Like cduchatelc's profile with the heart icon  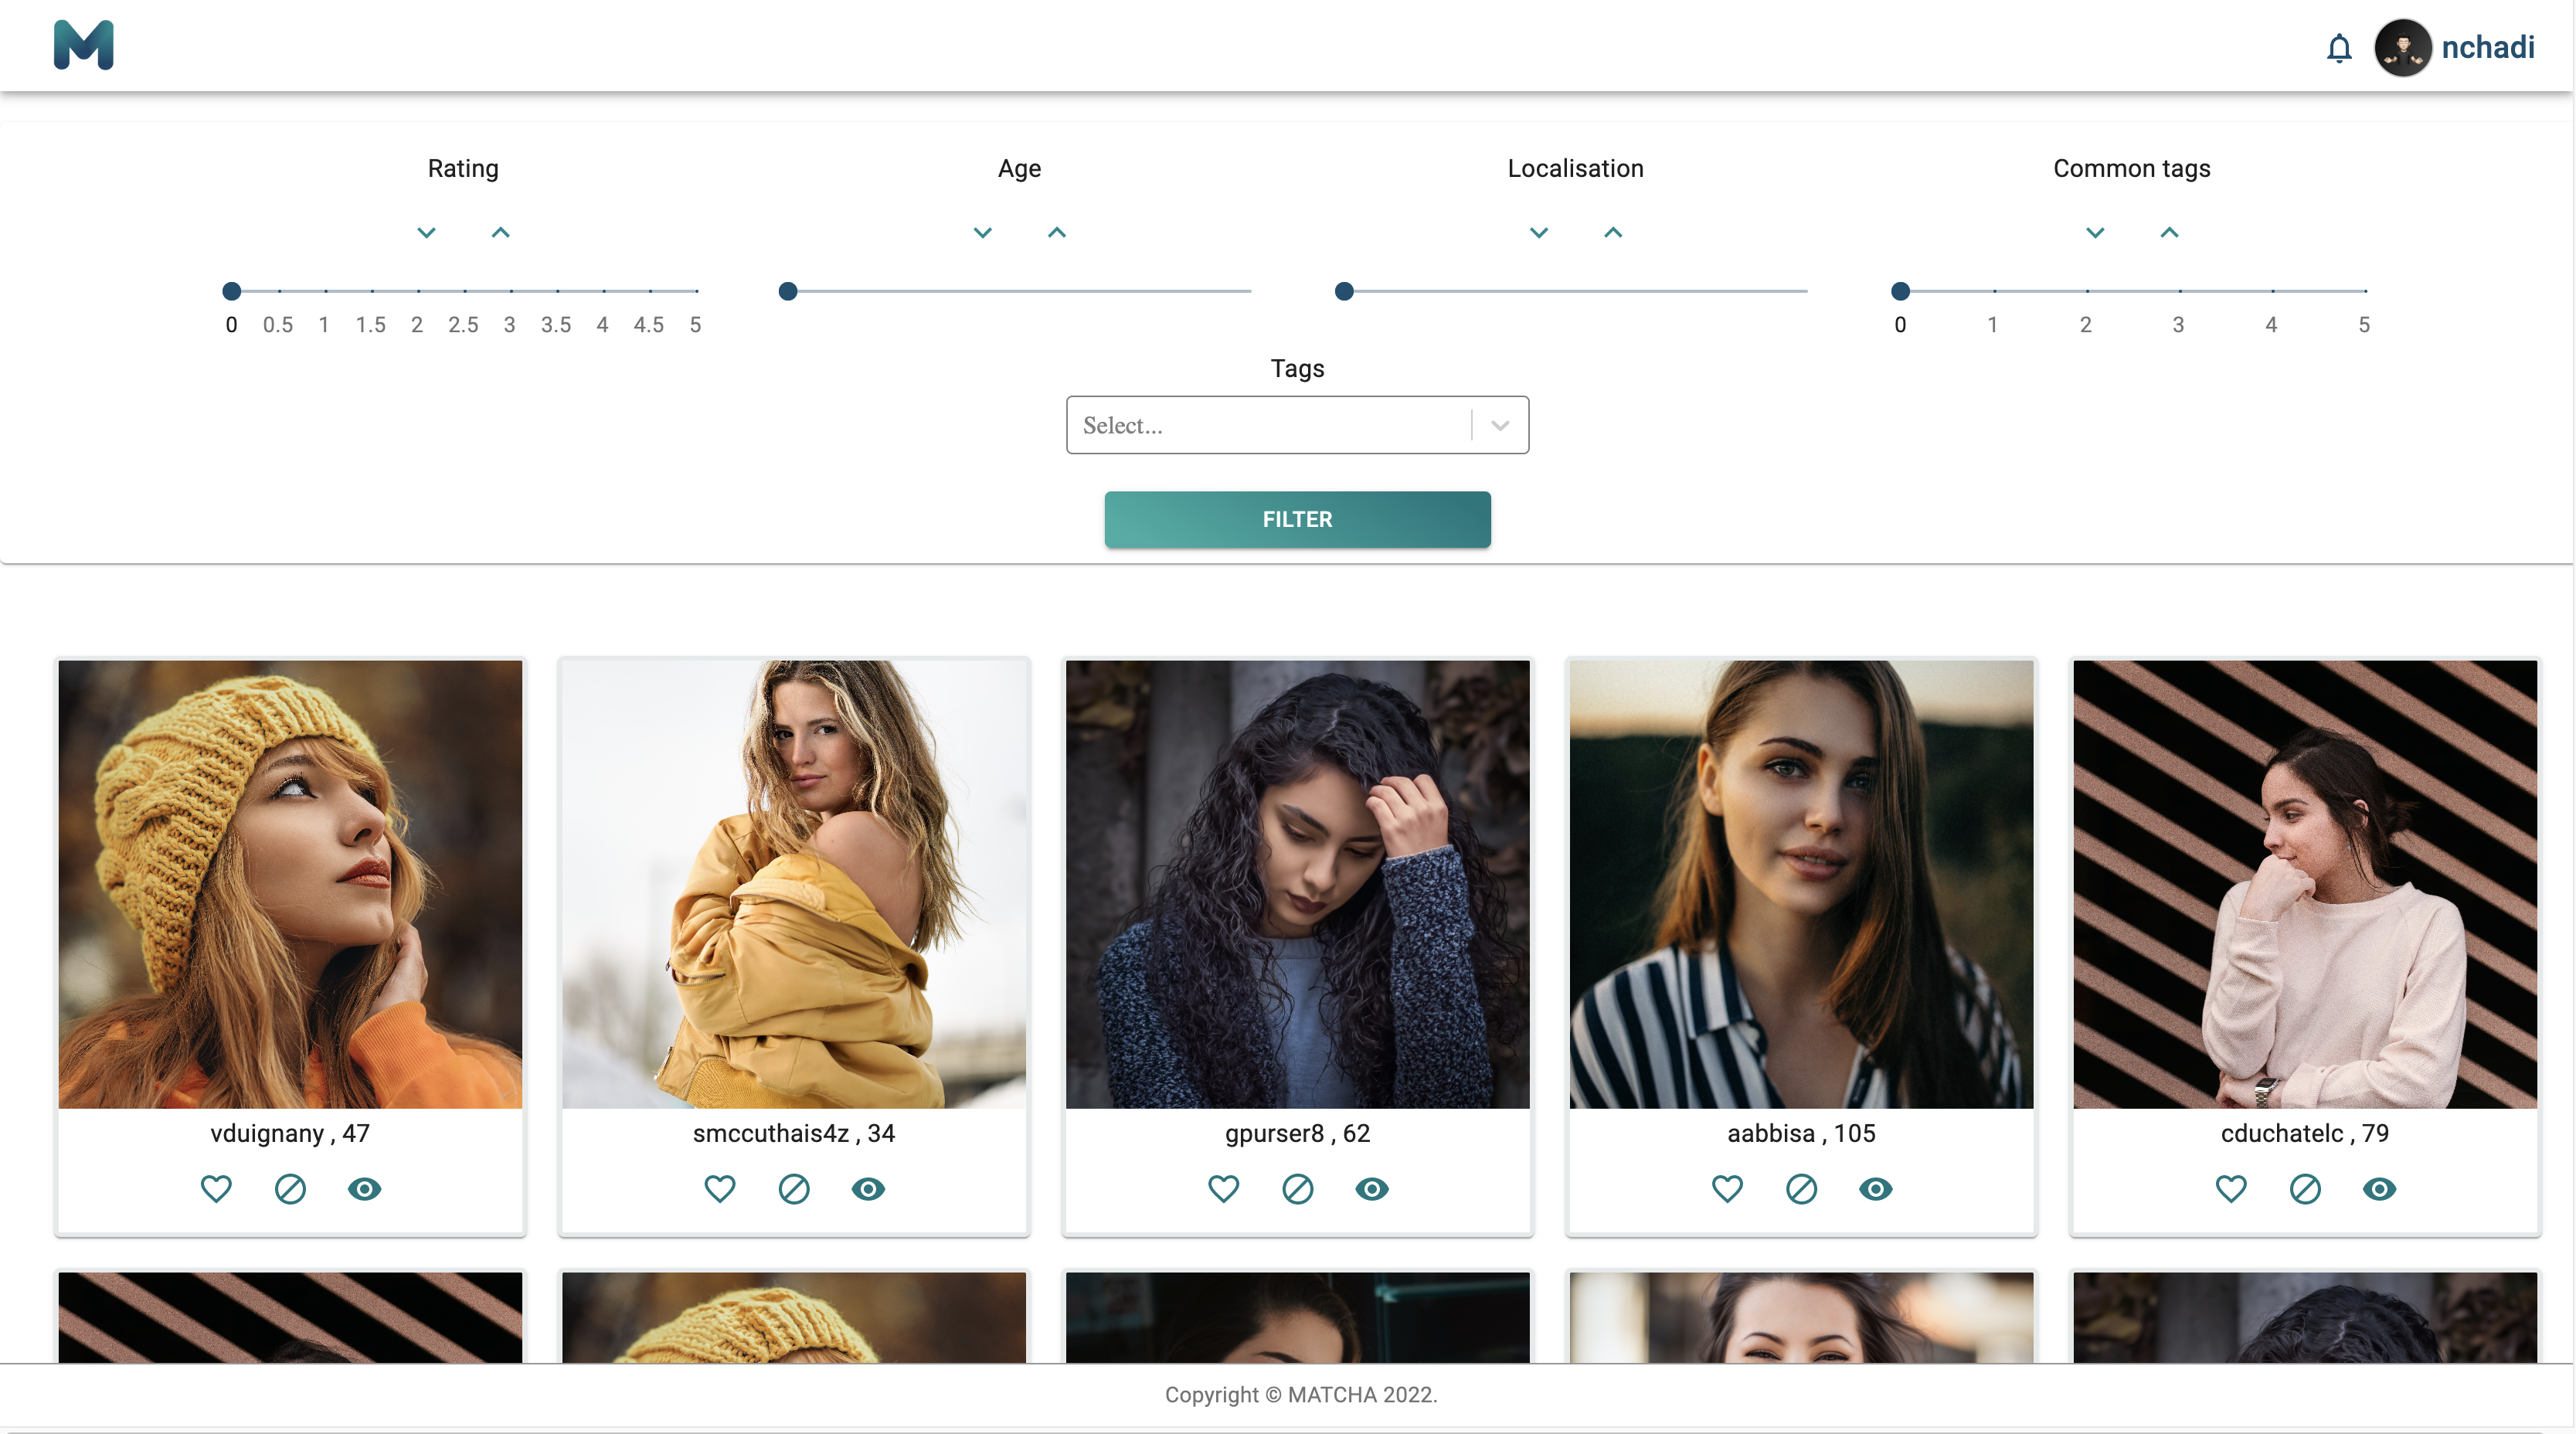point(2231,1189)
